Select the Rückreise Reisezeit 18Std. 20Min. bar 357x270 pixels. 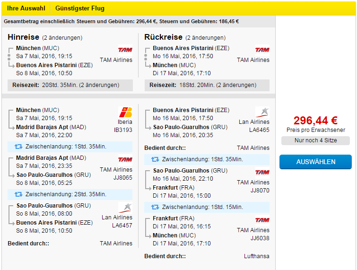(x=207, y=85)
